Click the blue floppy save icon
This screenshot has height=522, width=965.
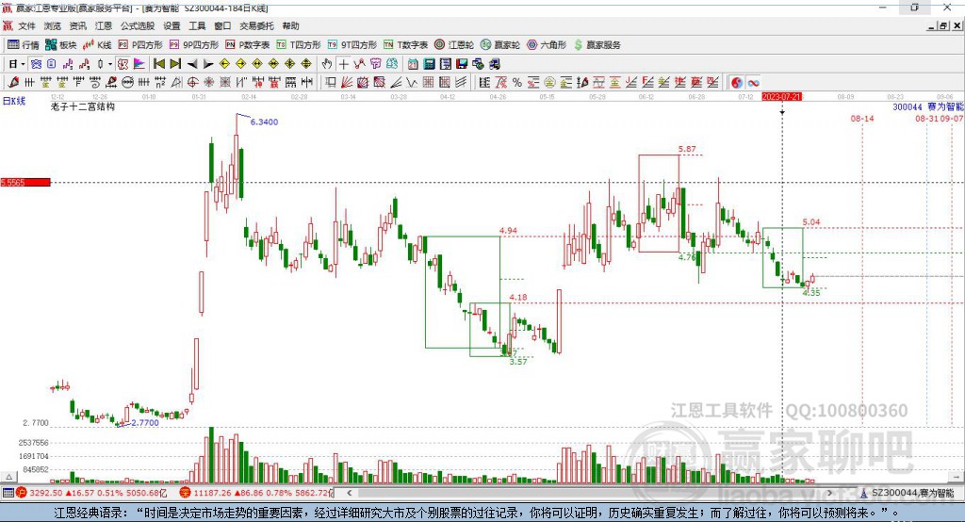[462, 64]
